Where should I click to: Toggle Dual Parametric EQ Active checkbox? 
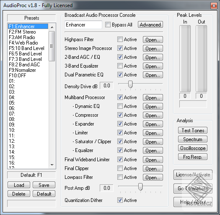pos(120,75)
